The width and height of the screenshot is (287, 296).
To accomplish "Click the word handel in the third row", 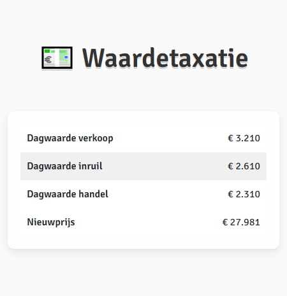I will 94,194.
